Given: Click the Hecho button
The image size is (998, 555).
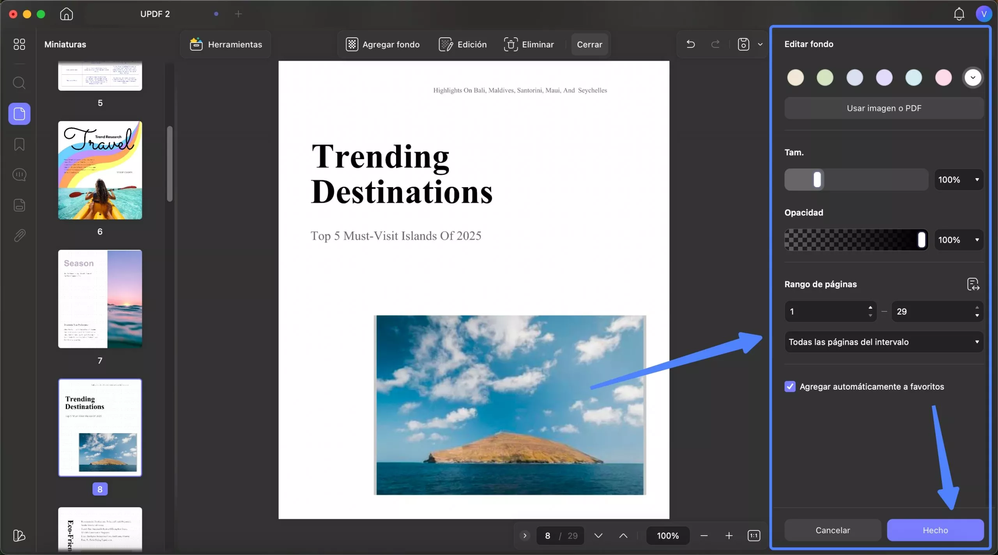Looking at the screenshot, I should [935, 530].
